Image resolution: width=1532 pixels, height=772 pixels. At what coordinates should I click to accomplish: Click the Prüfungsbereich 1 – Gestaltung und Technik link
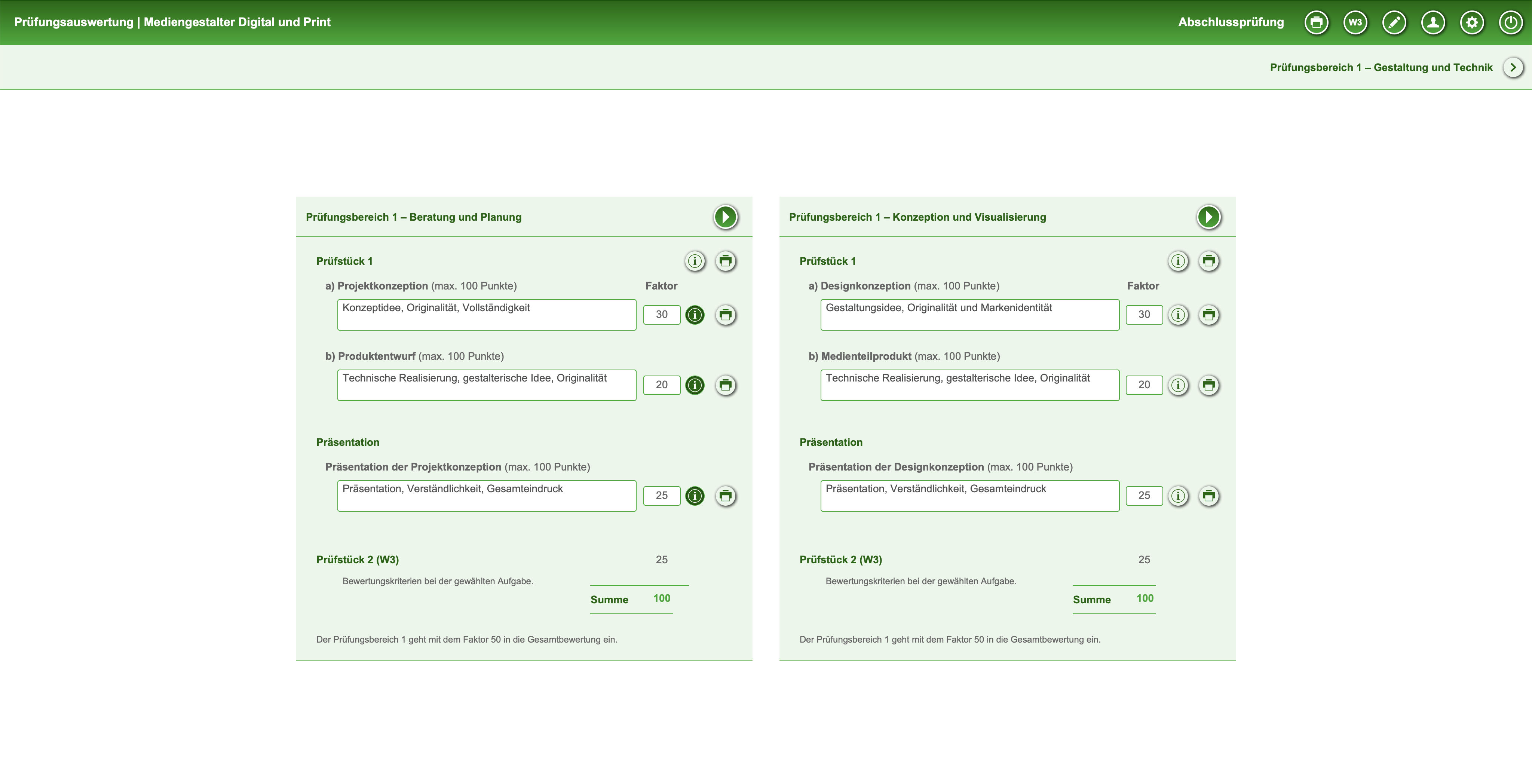[x=1381, y=67]
